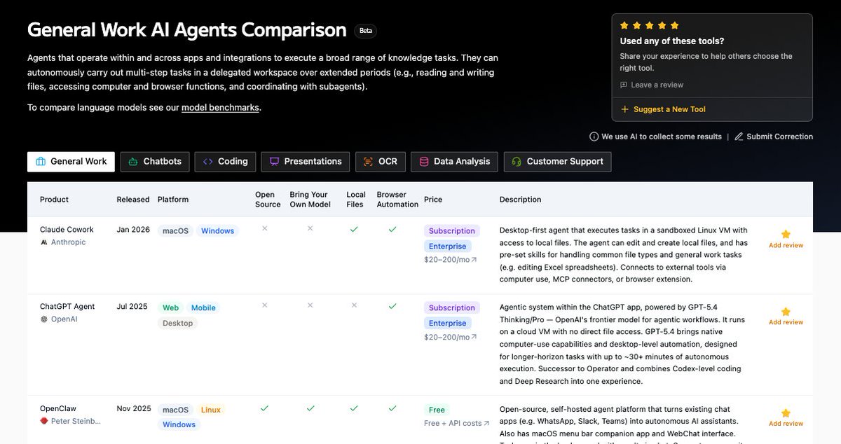Click Leave a review link
This screenshot has height=444, width=841.
pos(652,85)
